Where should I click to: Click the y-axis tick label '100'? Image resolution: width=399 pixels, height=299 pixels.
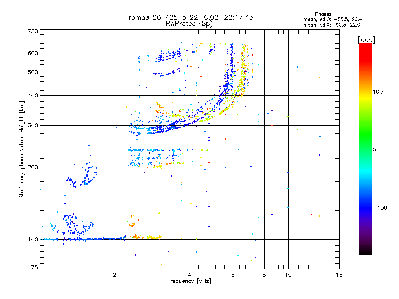tap(33, 240)
